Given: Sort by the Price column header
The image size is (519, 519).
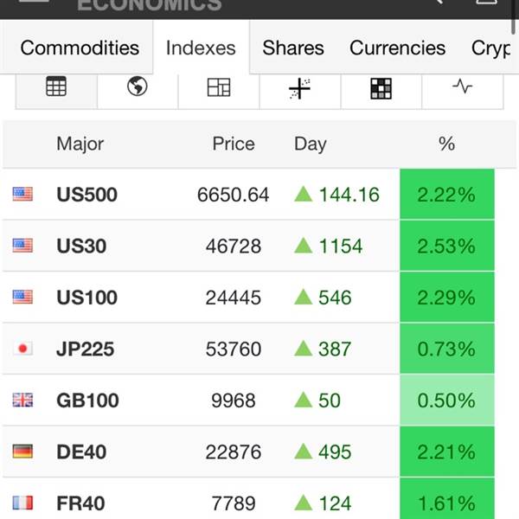Looking at the screenshot, I should pos(234,144).
